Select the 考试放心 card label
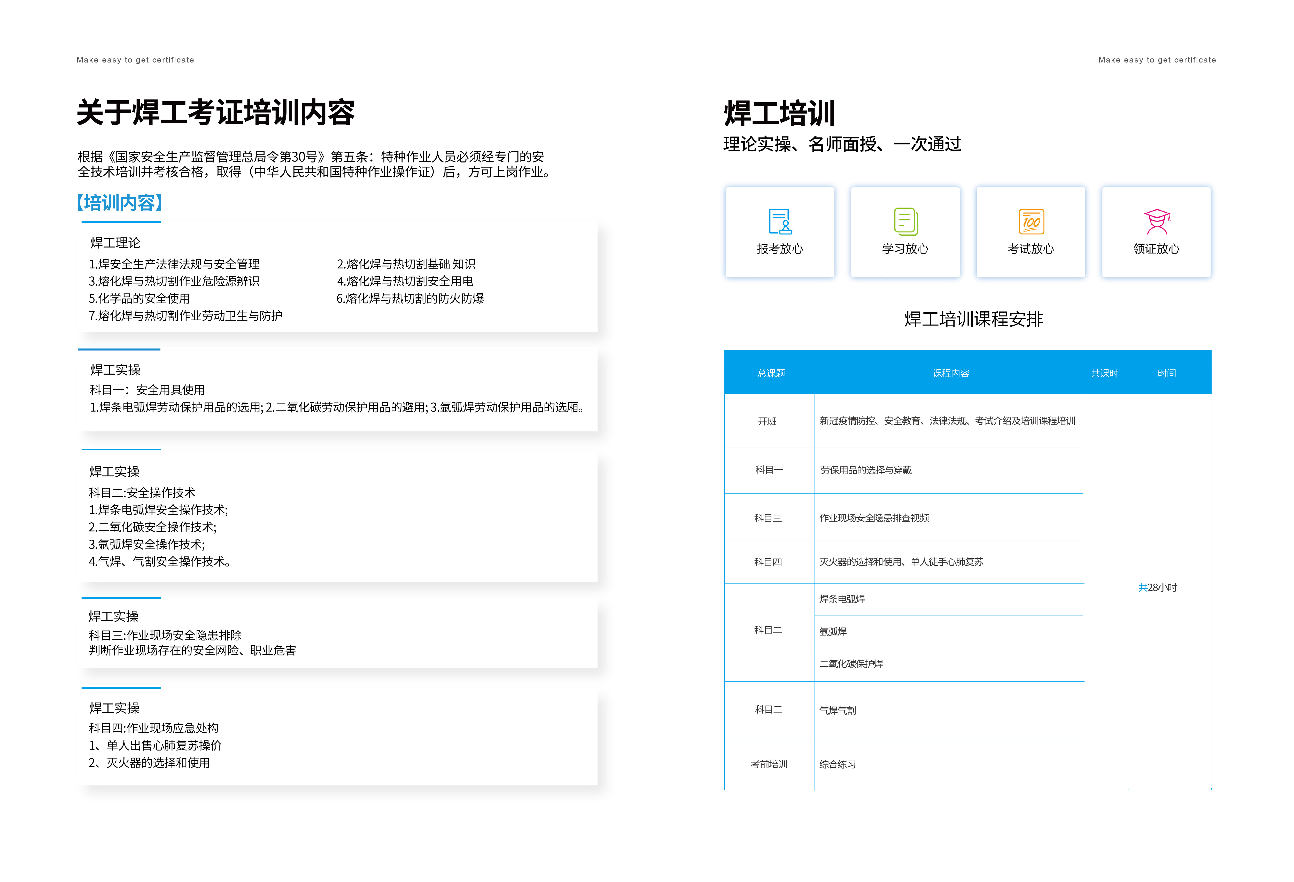1294x882 pixels. click(1031, 249)
